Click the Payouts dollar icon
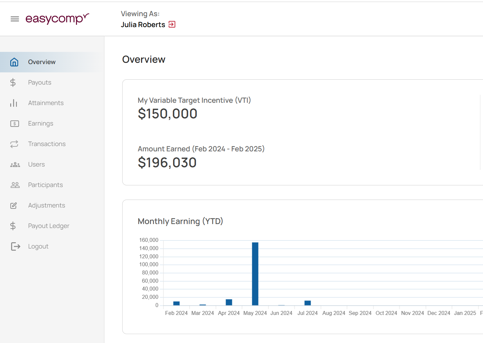This screenshot has width=483, height=343. 13,83
